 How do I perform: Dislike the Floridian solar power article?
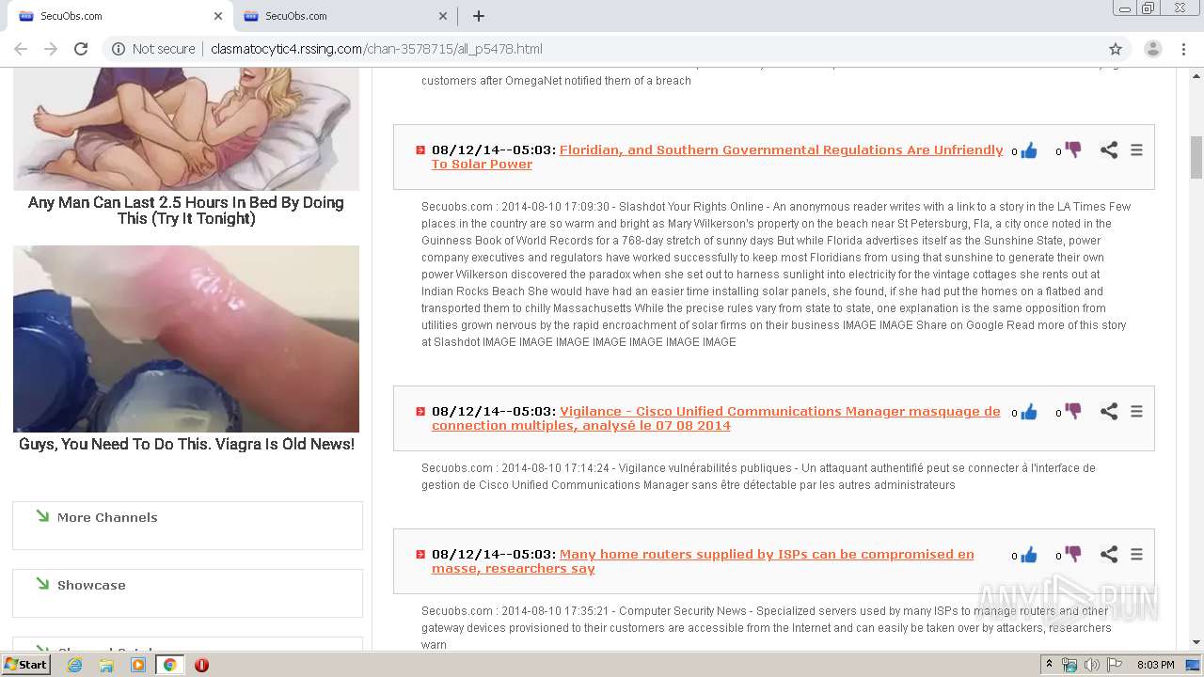(x=1073, y=150)
